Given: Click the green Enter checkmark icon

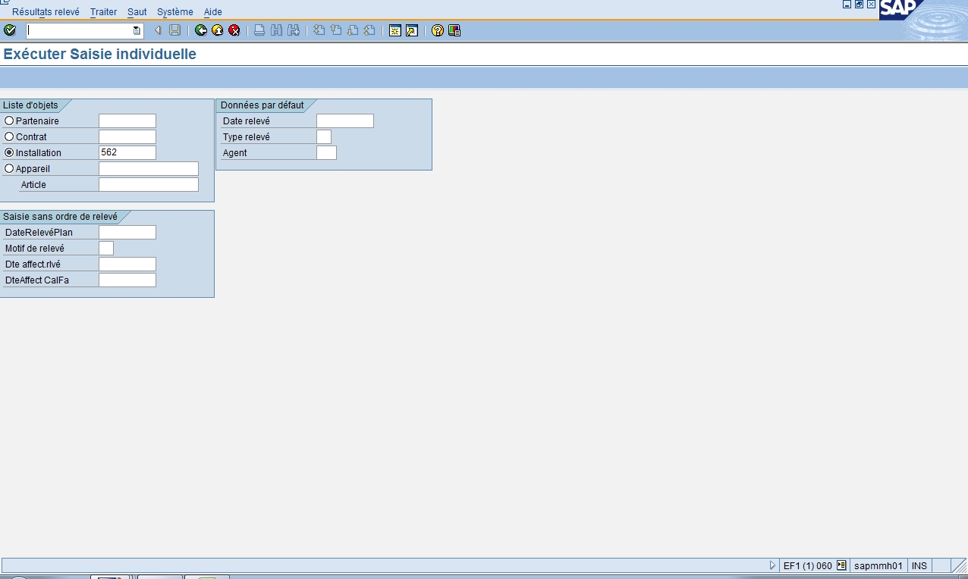Looking at the screenshot, I should click(10, 30).
